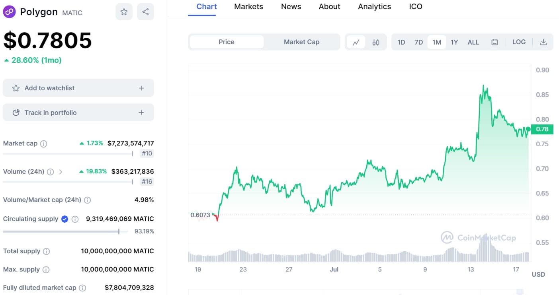The image size is (559, 295).
Task: Open the Total supply info icon
Action: tap(47, 251)
